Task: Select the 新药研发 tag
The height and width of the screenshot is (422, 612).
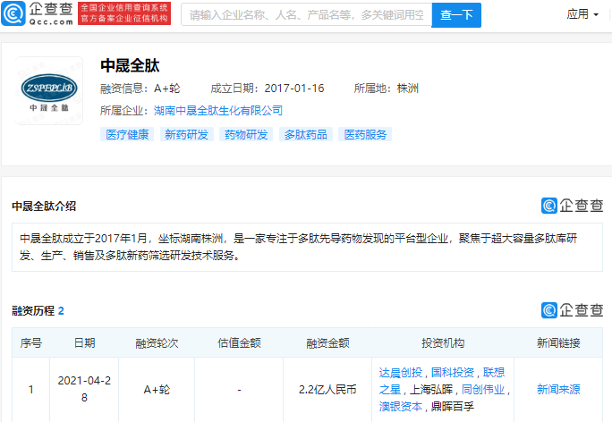Action: pyautogui.click(x=187, y=134)
